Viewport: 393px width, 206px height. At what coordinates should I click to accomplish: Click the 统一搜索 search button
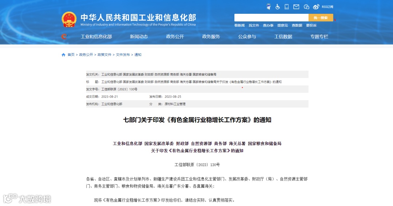[321, 18]
